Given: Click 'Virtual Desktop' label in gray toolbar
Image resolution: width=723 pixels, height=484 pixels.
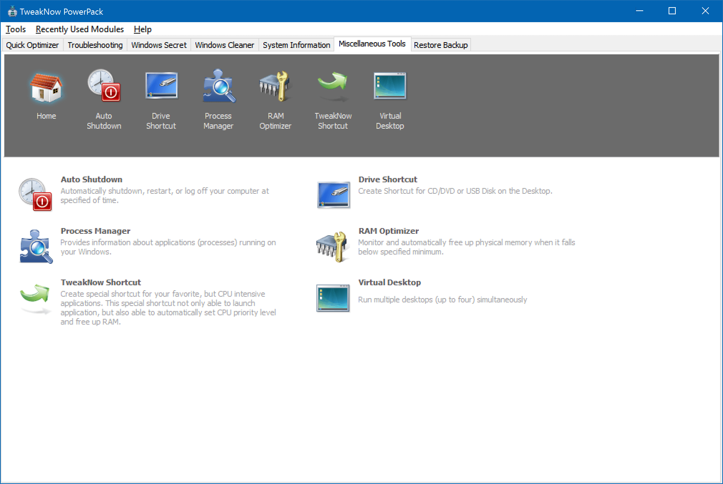Looking at the screenshot, I should 390,121.
